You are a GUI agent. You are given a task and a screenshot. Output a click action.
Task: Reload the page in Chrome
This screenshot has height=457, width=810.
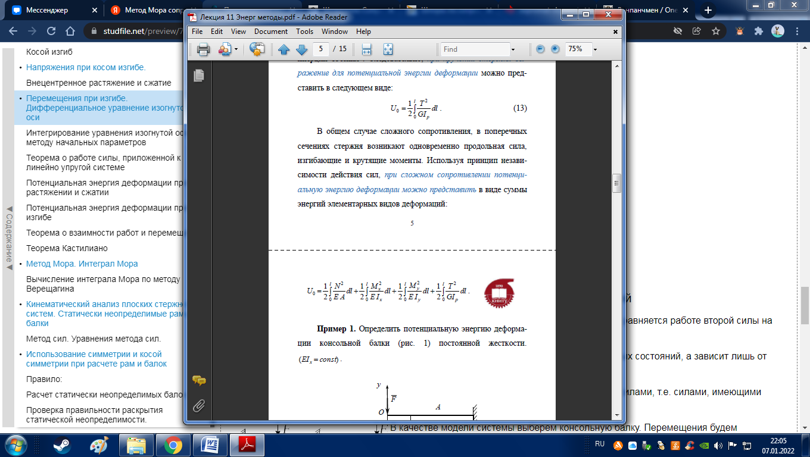pyautogui.click(x=51, y=31)
